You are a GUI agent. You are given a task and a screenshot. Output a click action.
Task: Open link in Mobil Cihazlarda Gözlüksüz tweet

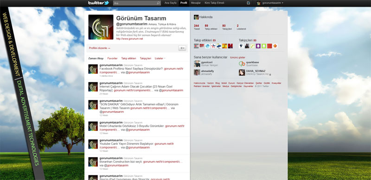175,126
